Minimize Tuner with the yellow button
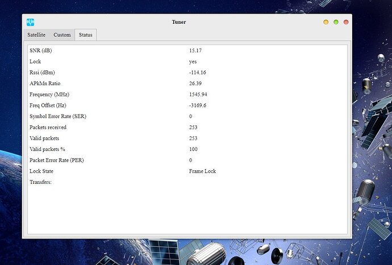The height and width of the screenshot is (265, 392). [x=326, y=22]
